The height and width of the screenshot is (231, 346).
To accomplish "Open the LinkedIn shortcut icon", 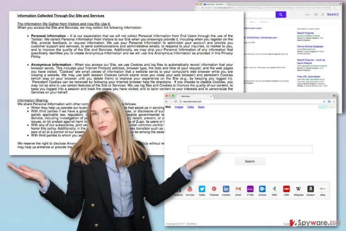I will coord(226,189).
